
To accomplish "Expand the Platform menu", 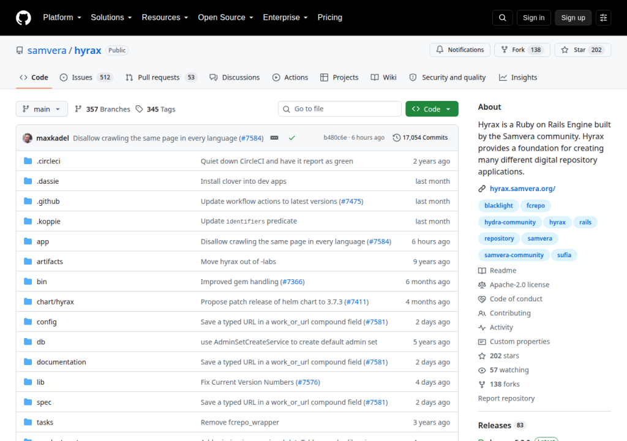I will 62,18.
